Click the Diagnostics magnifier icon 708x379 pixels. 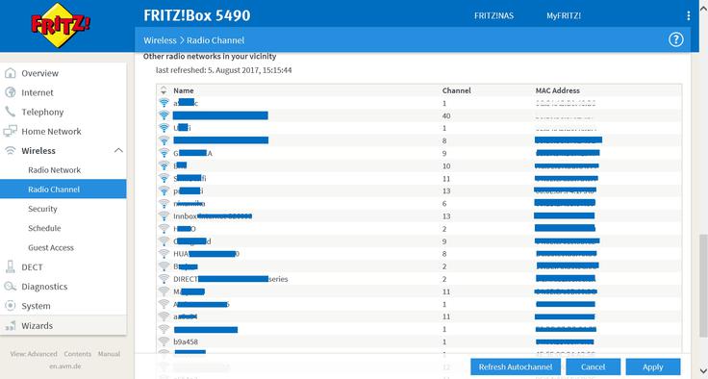pyautogui.click(x=10, y=287)
